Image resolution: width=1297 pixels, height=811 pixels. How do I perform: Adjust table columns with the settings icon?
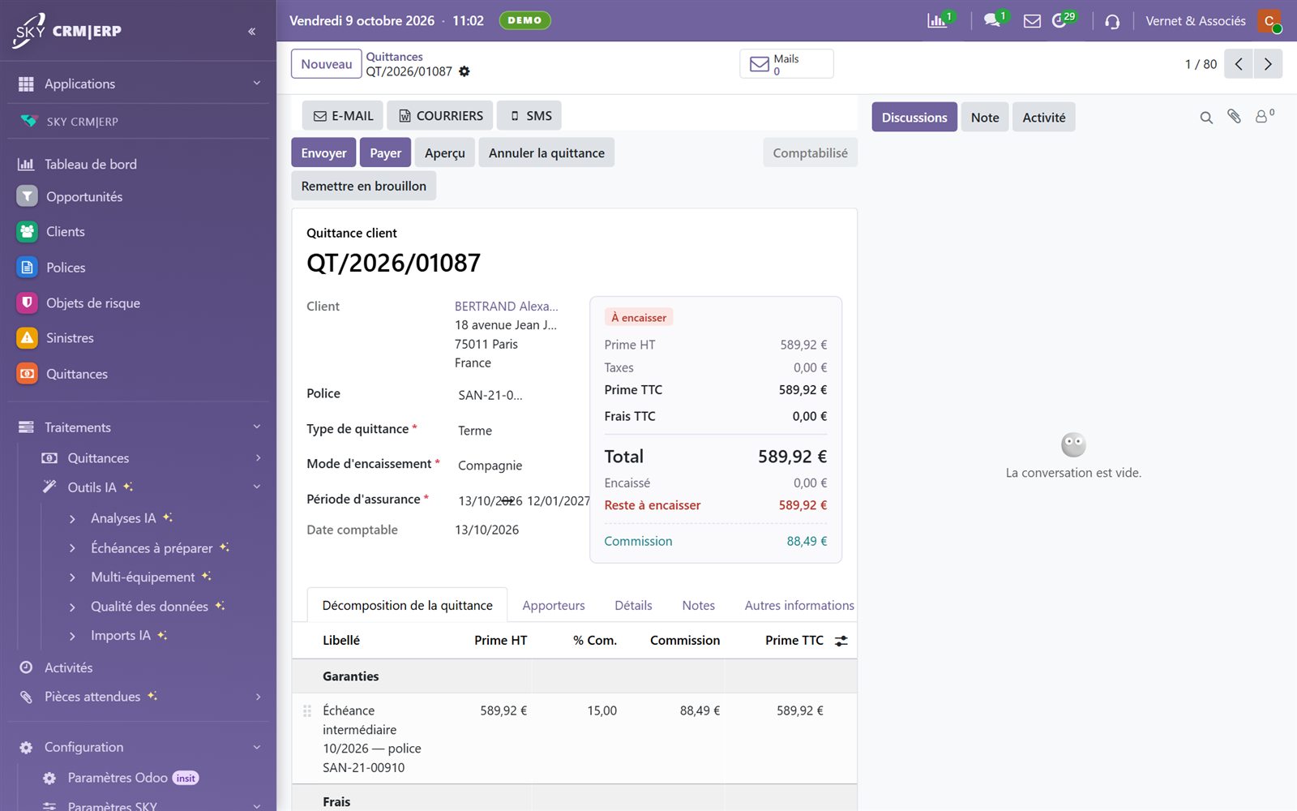pos(841,641)
